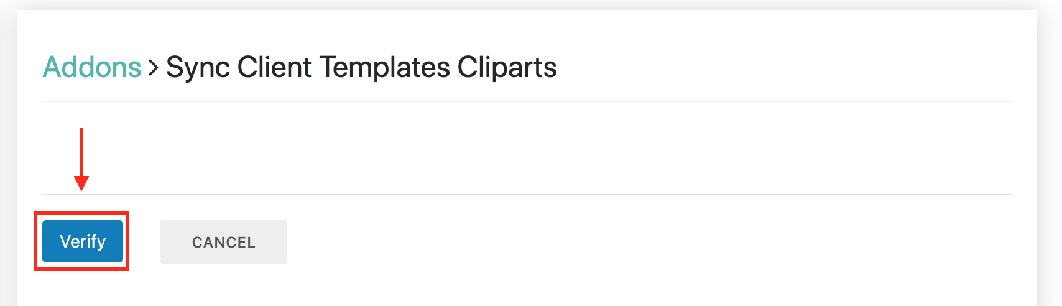Cancel the addon verification
The height and width of the screenshot is (306, 1062).
tap(224, 242)
